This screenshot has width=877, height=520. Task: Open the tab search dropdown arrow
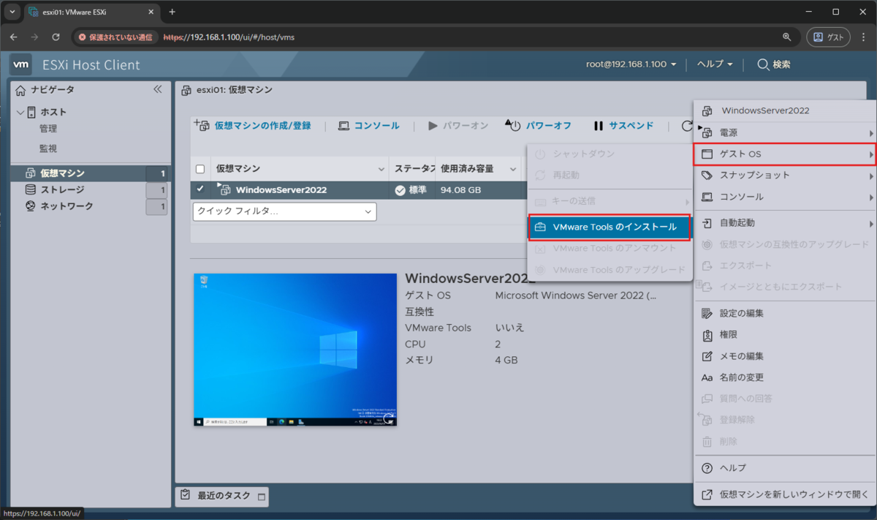pos(12,12)
